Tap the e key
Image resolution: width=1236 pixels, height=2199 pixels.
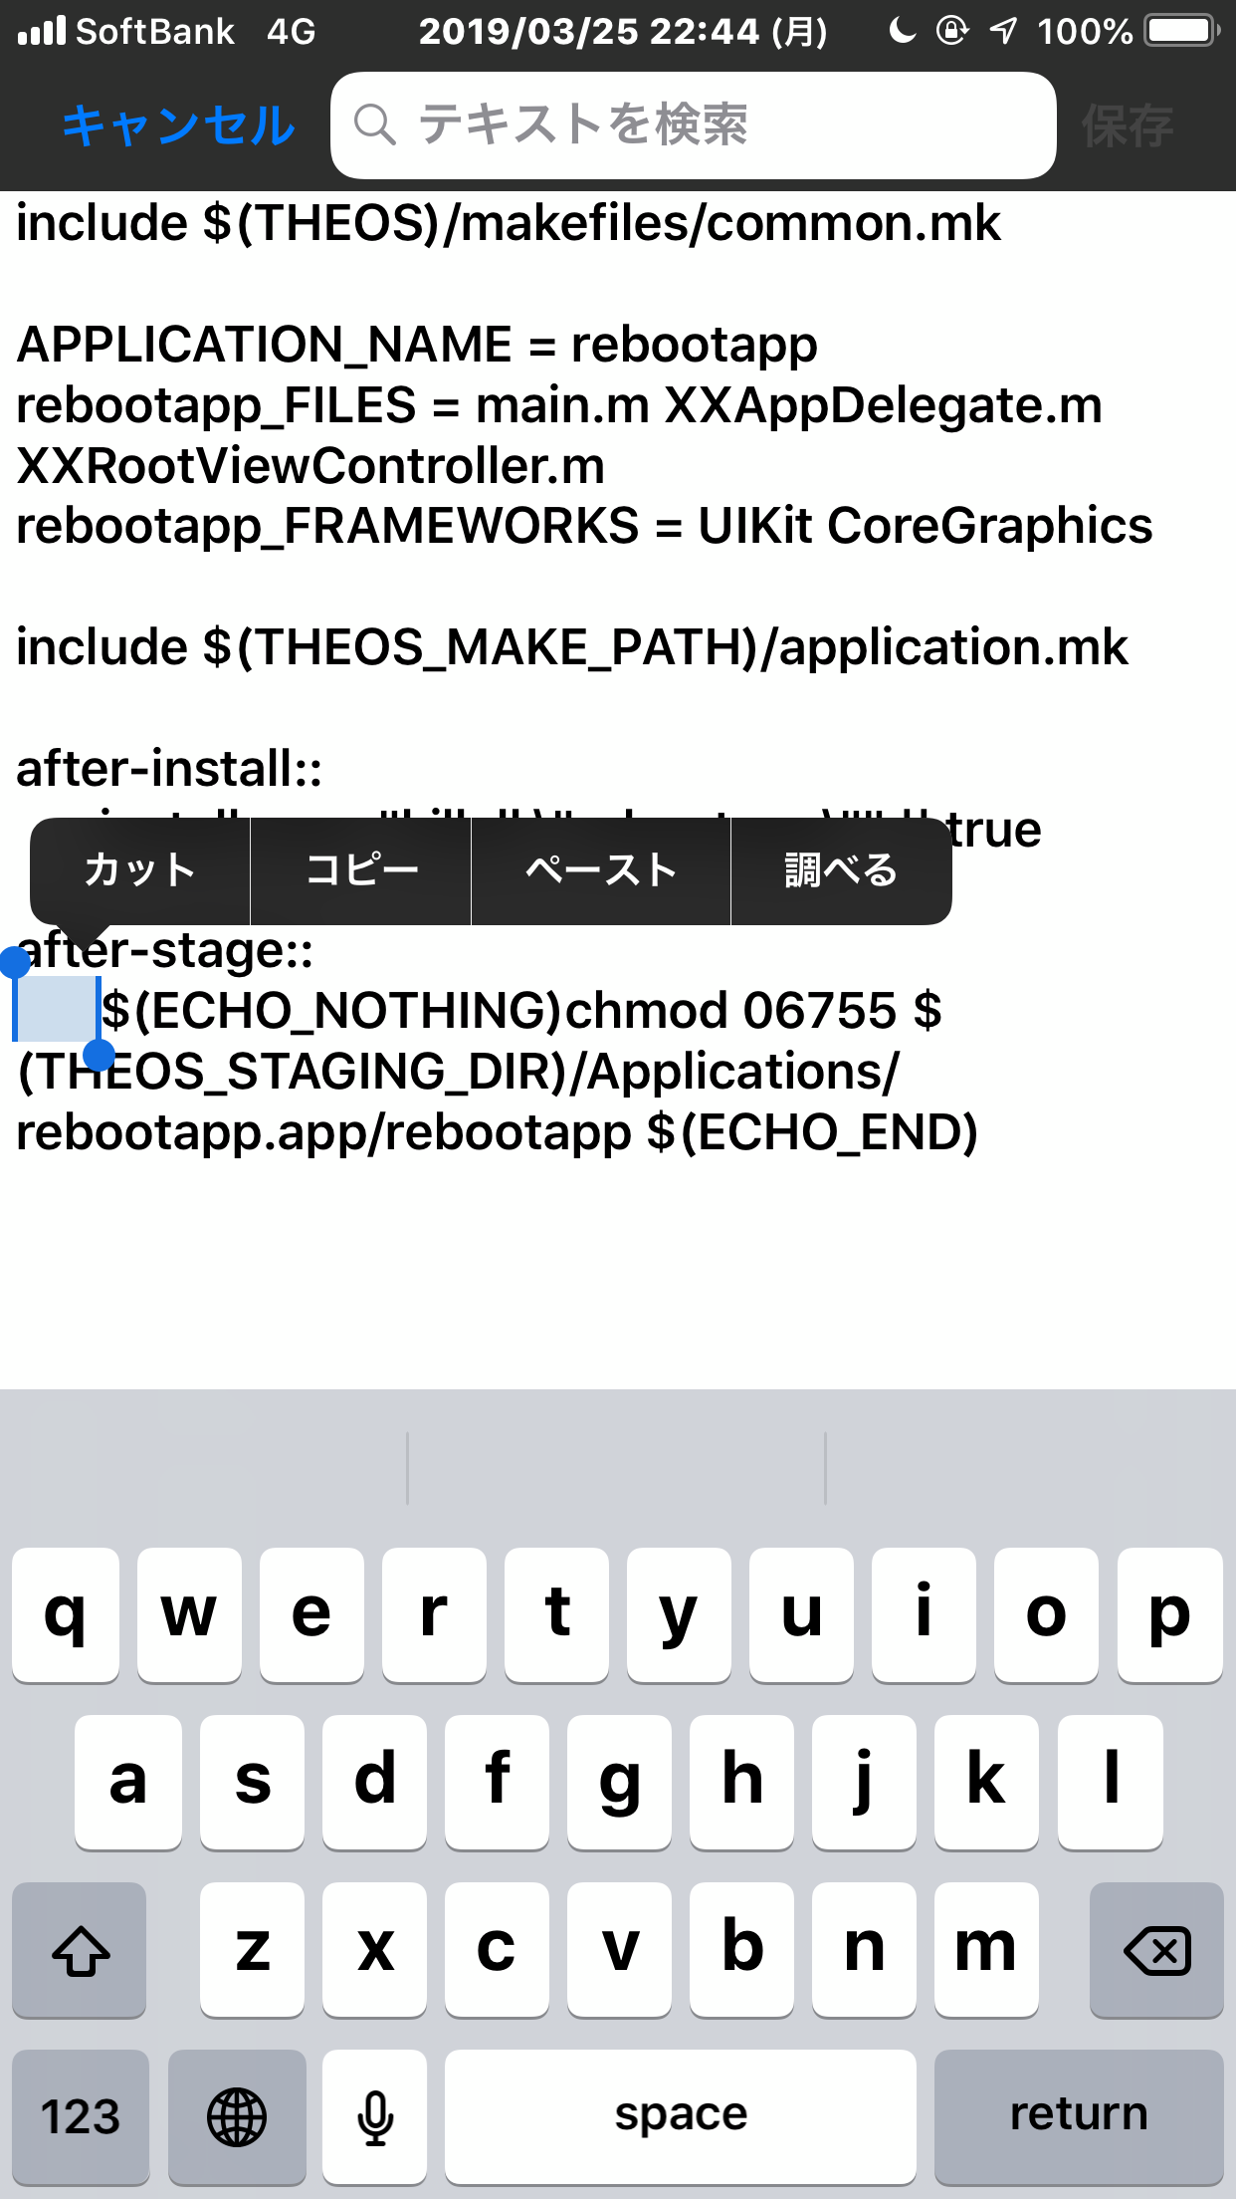pyautogui.click(x=311, y=1615)
